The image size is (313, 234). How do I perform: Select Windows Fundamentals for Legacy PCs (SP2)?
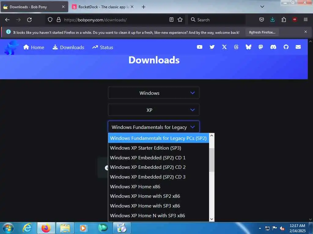(158, 138)
